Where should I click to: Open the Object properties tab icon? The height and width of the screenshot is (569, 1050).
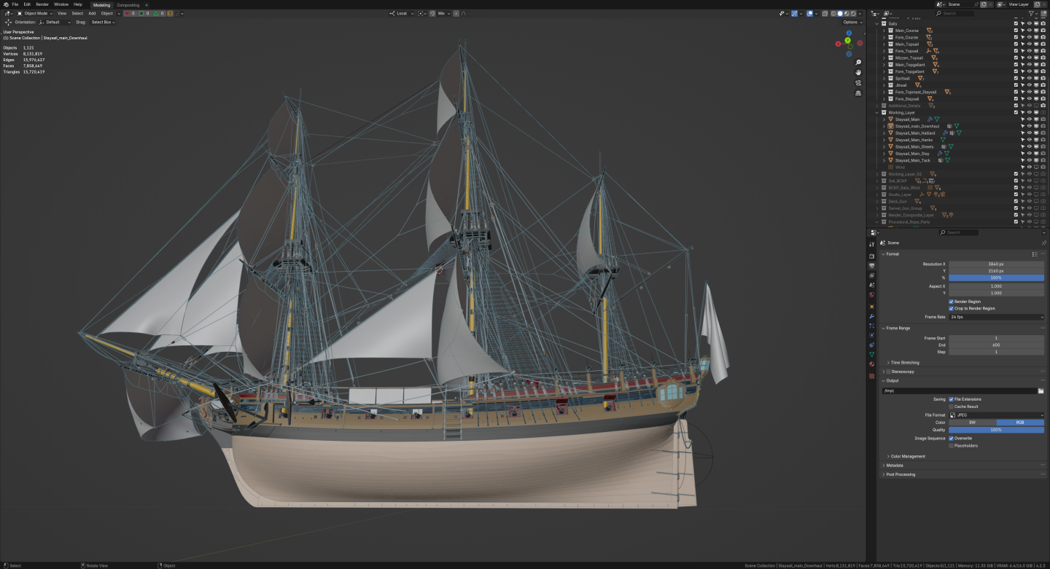pos(871,307)
